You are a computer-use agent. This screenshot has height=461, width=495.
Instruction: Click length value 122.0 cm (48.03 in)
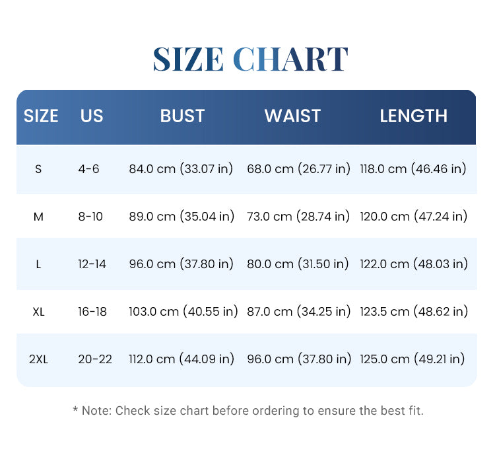414,264
